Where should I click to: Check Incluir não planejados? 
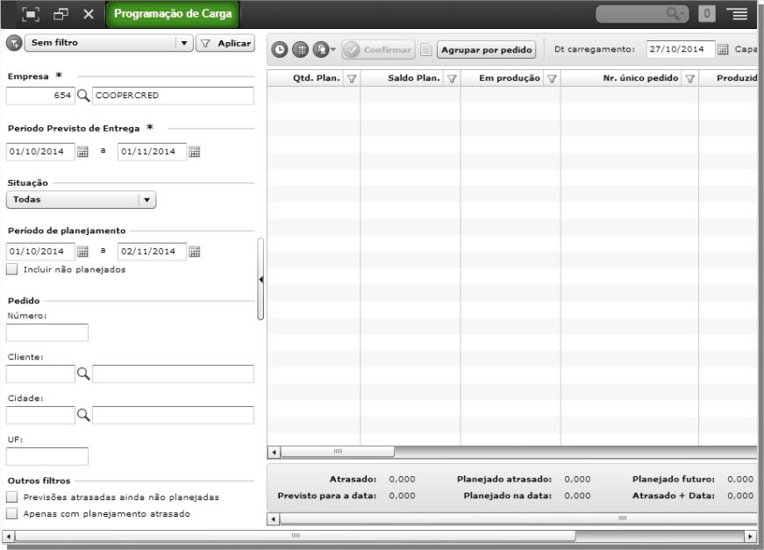pos(11,269)
